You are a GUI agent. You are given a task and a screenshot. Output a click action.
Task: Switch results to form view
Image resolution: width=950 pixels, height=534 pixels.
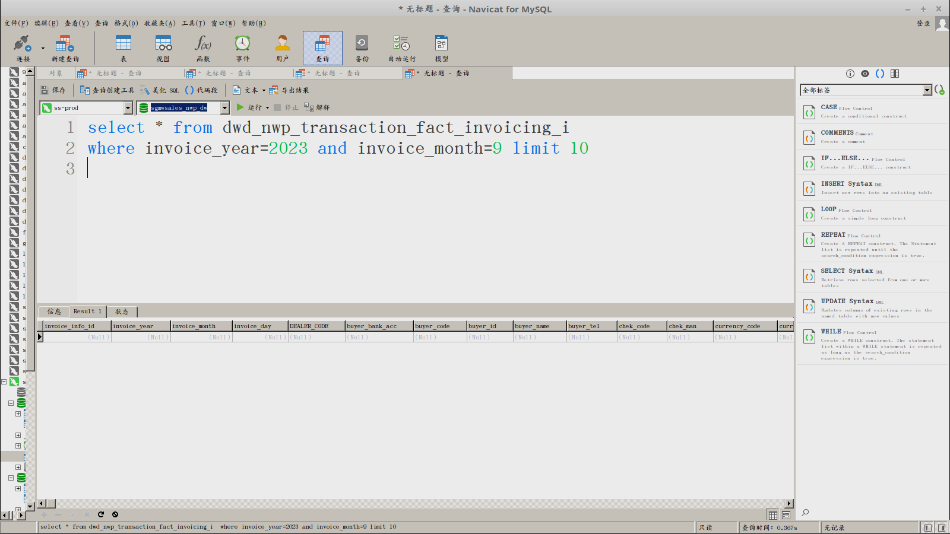pyautogui.click(x=786, y=515)
